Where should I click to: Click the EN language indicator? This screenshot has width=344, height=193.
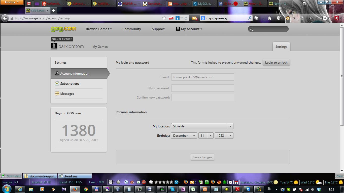(269, 189)
